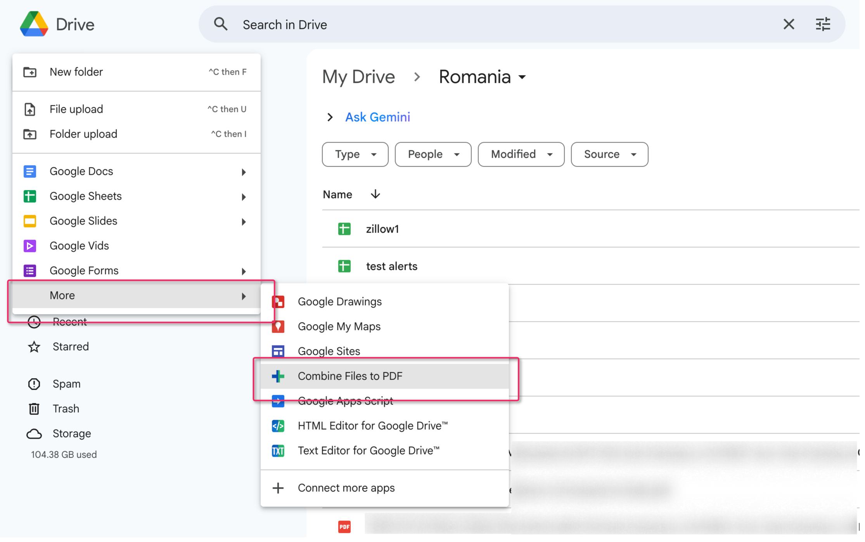Expand the Romania folder dropdown arrow

(x=522, y=77)
